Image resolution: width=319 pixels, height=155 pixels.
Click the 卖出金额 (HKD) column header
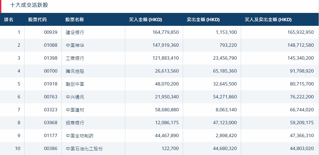click(203, 20)
